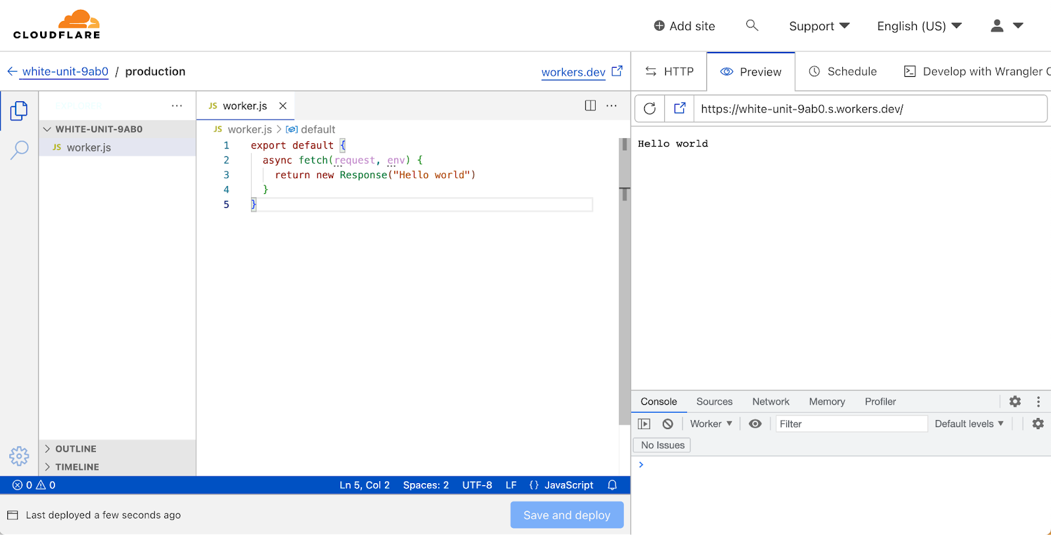Open the Worker context dropdown
Screen dimensions: 1051x535
click(x=711, y=424)
